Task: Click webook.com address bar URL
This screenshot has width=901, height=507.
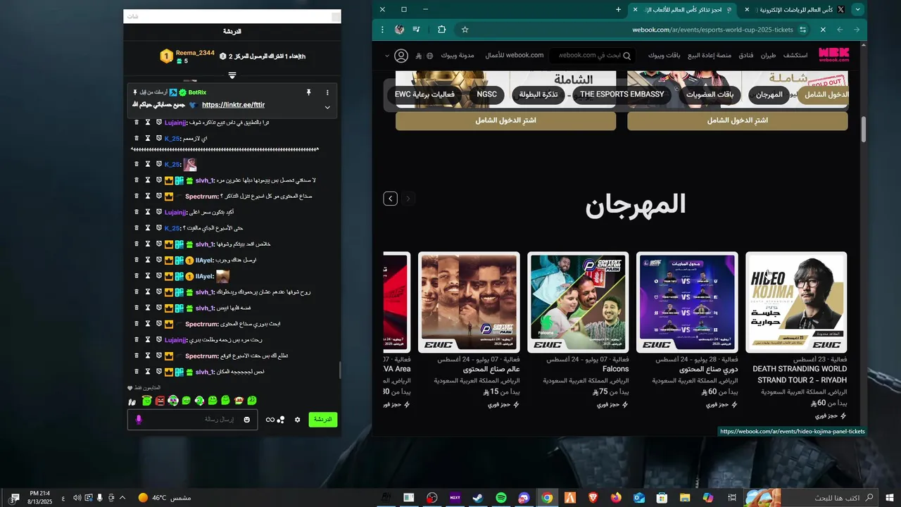Action: [712, 30]
